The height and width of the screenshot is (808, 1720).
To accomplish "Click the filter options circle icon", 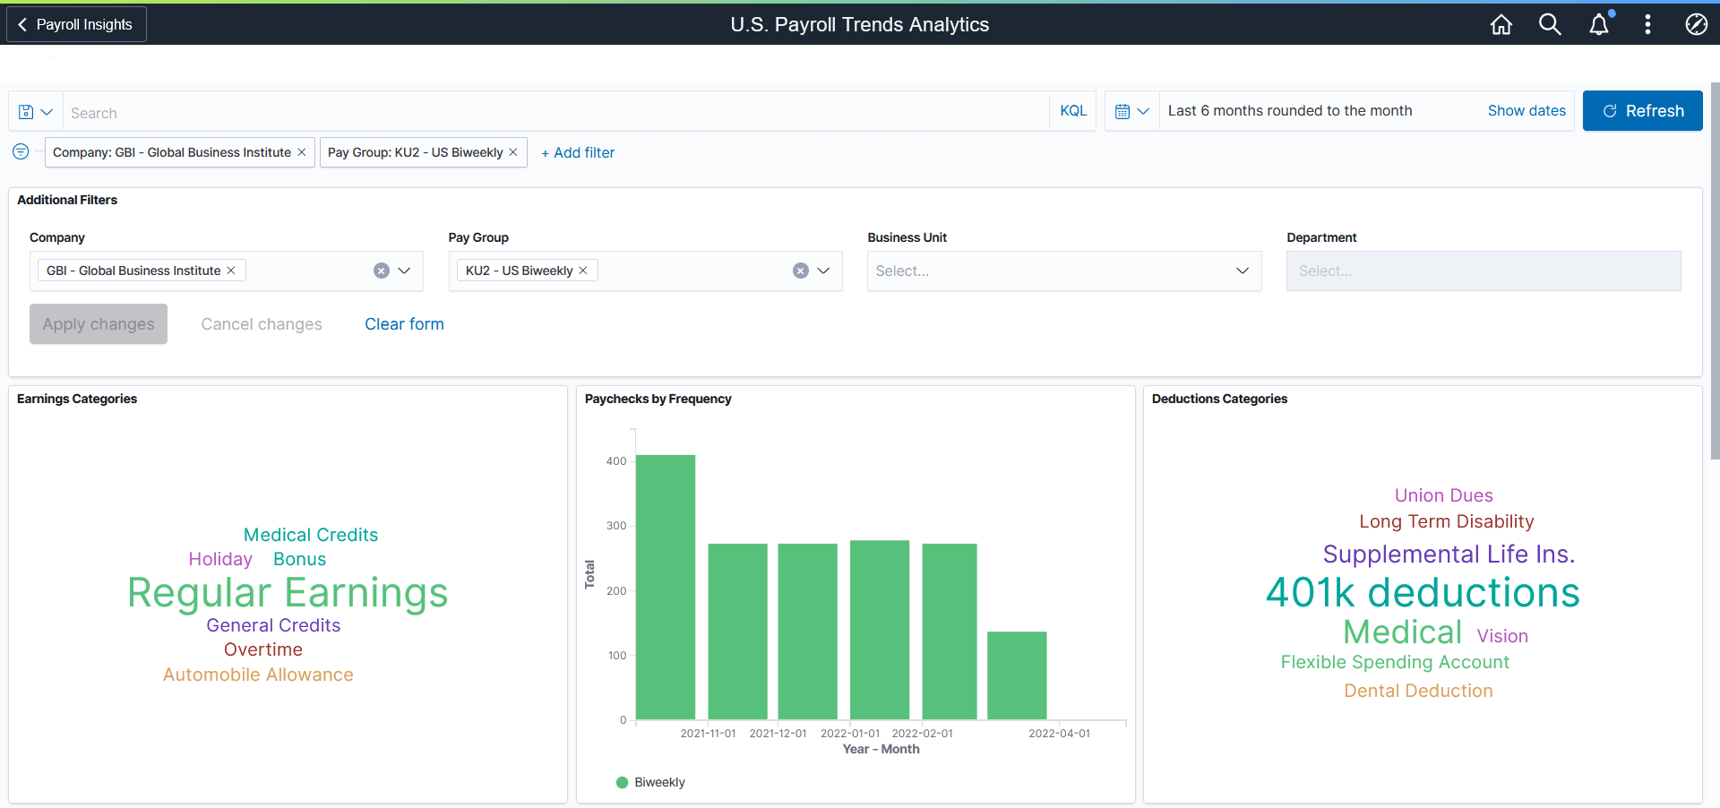I will [x=20, y=152].
